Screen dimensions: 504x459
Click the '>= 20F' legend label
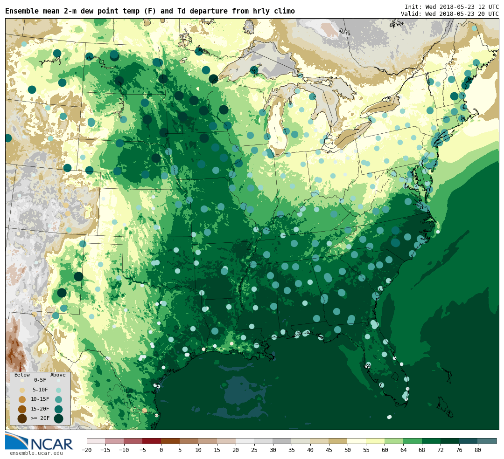(x=40, y=418)
